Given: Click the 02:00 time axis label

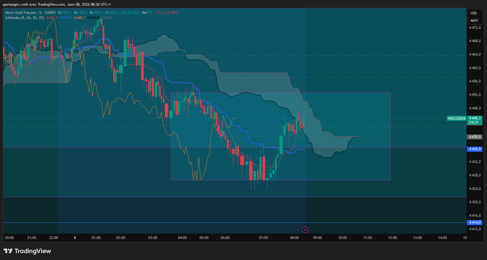Looking at the screenshot, I should (121, 238).
